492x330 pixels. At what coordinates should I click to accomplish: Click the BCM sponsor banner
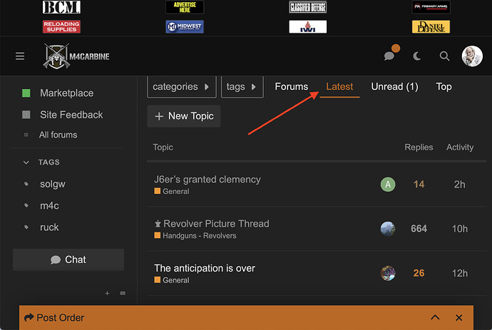61,7
